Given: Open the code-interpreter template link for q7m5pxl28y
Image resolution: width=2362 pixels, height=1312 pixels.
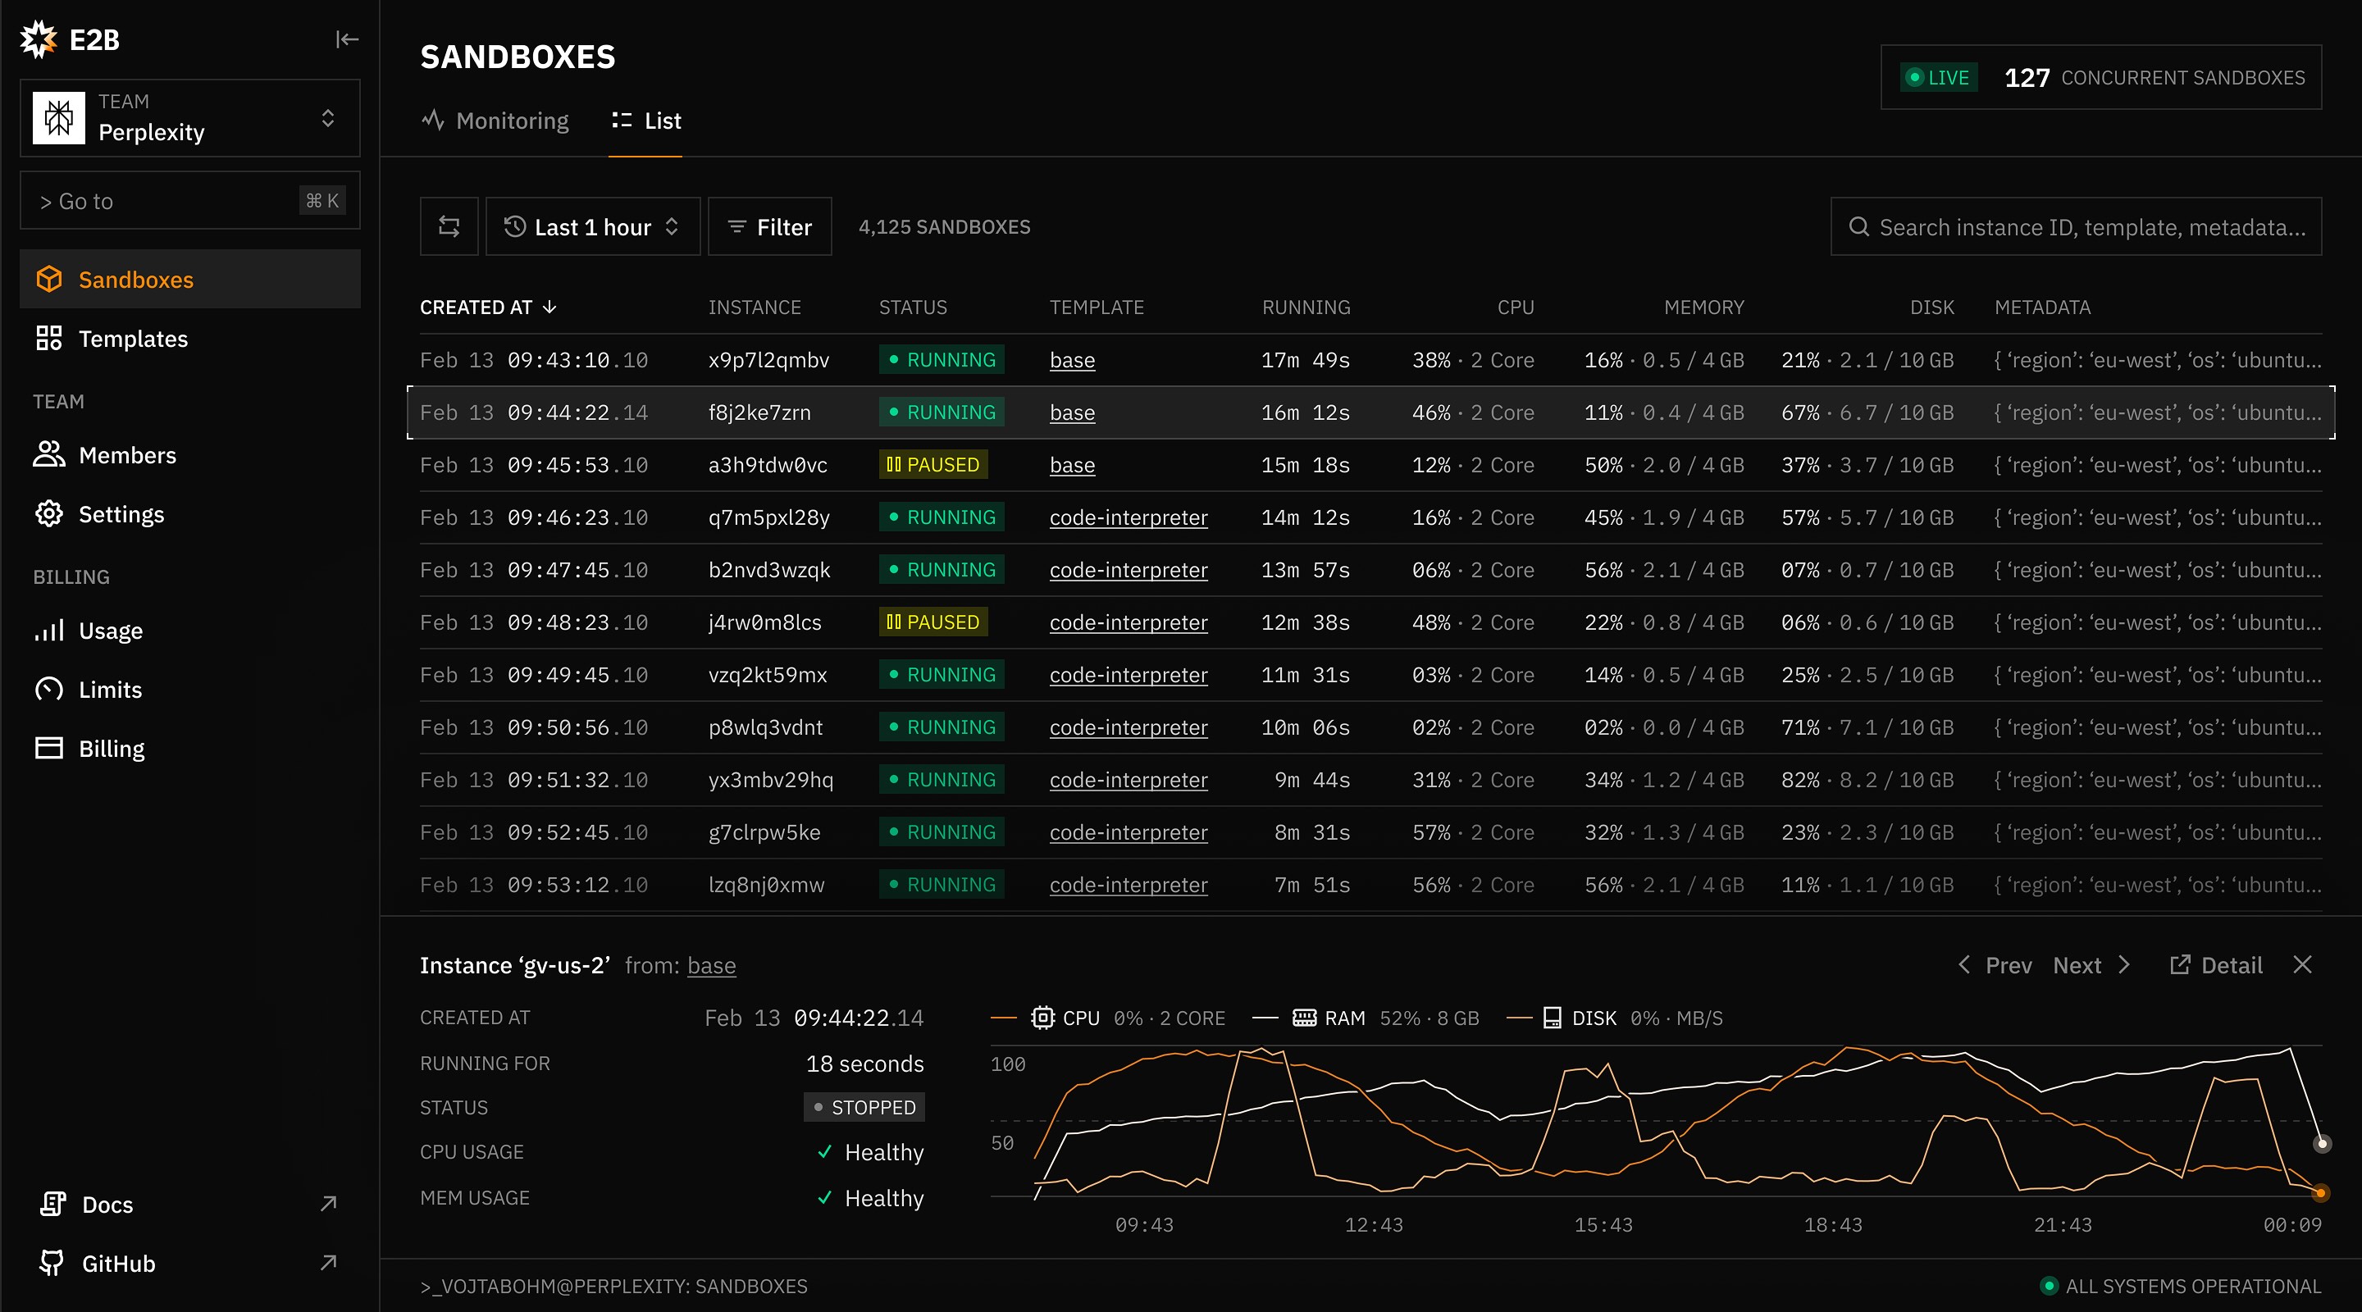Looking at the screenshot, I should tap(1128, 518).
